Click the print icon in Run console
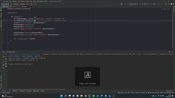This screenshot has width=175, height=98. [6, 64]
